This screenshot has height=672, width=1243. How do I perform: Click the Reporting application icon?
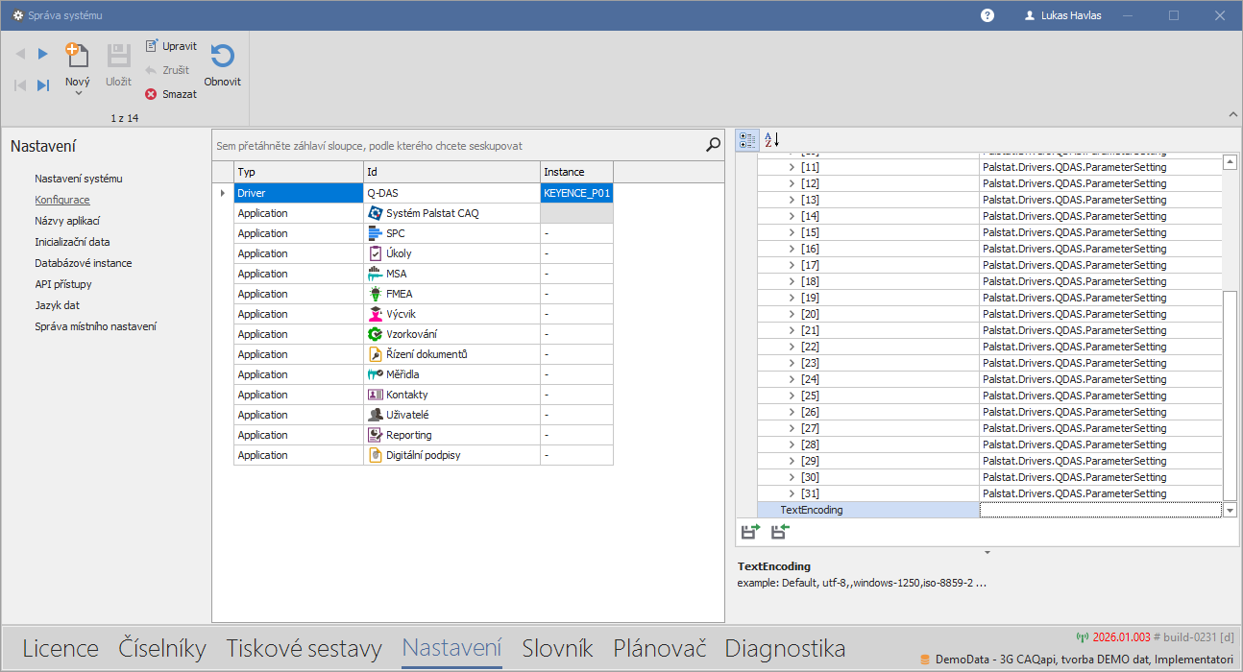377,435
